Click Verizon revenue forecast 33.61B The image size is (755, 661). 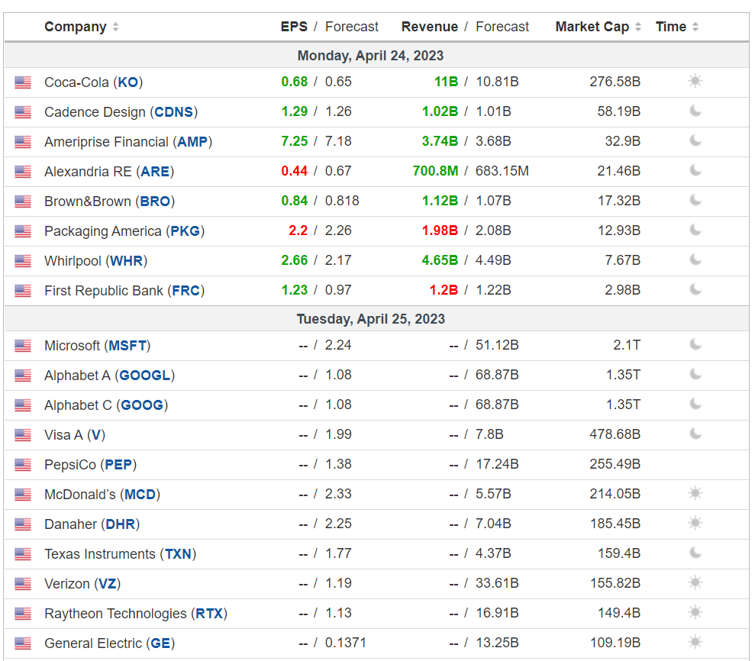[x=497, y=583]
